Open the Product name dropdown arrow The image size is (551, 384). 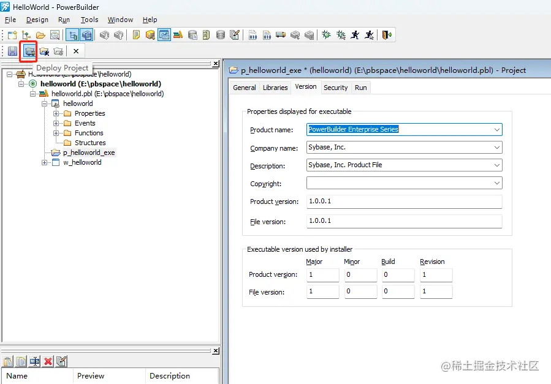pos(497,129)
